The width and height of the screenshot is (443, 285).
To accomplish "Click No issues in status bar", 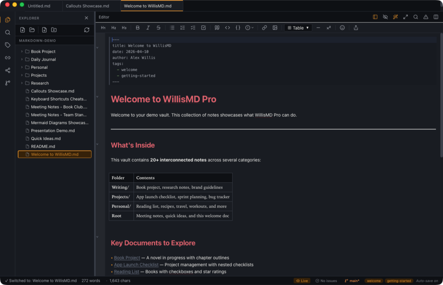I will point(326,281).
